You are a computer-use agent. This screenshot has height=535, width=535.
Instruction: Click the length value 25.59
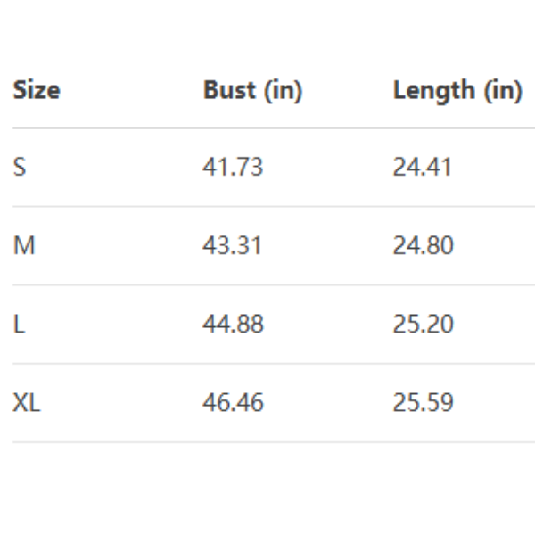click(423, 402)
